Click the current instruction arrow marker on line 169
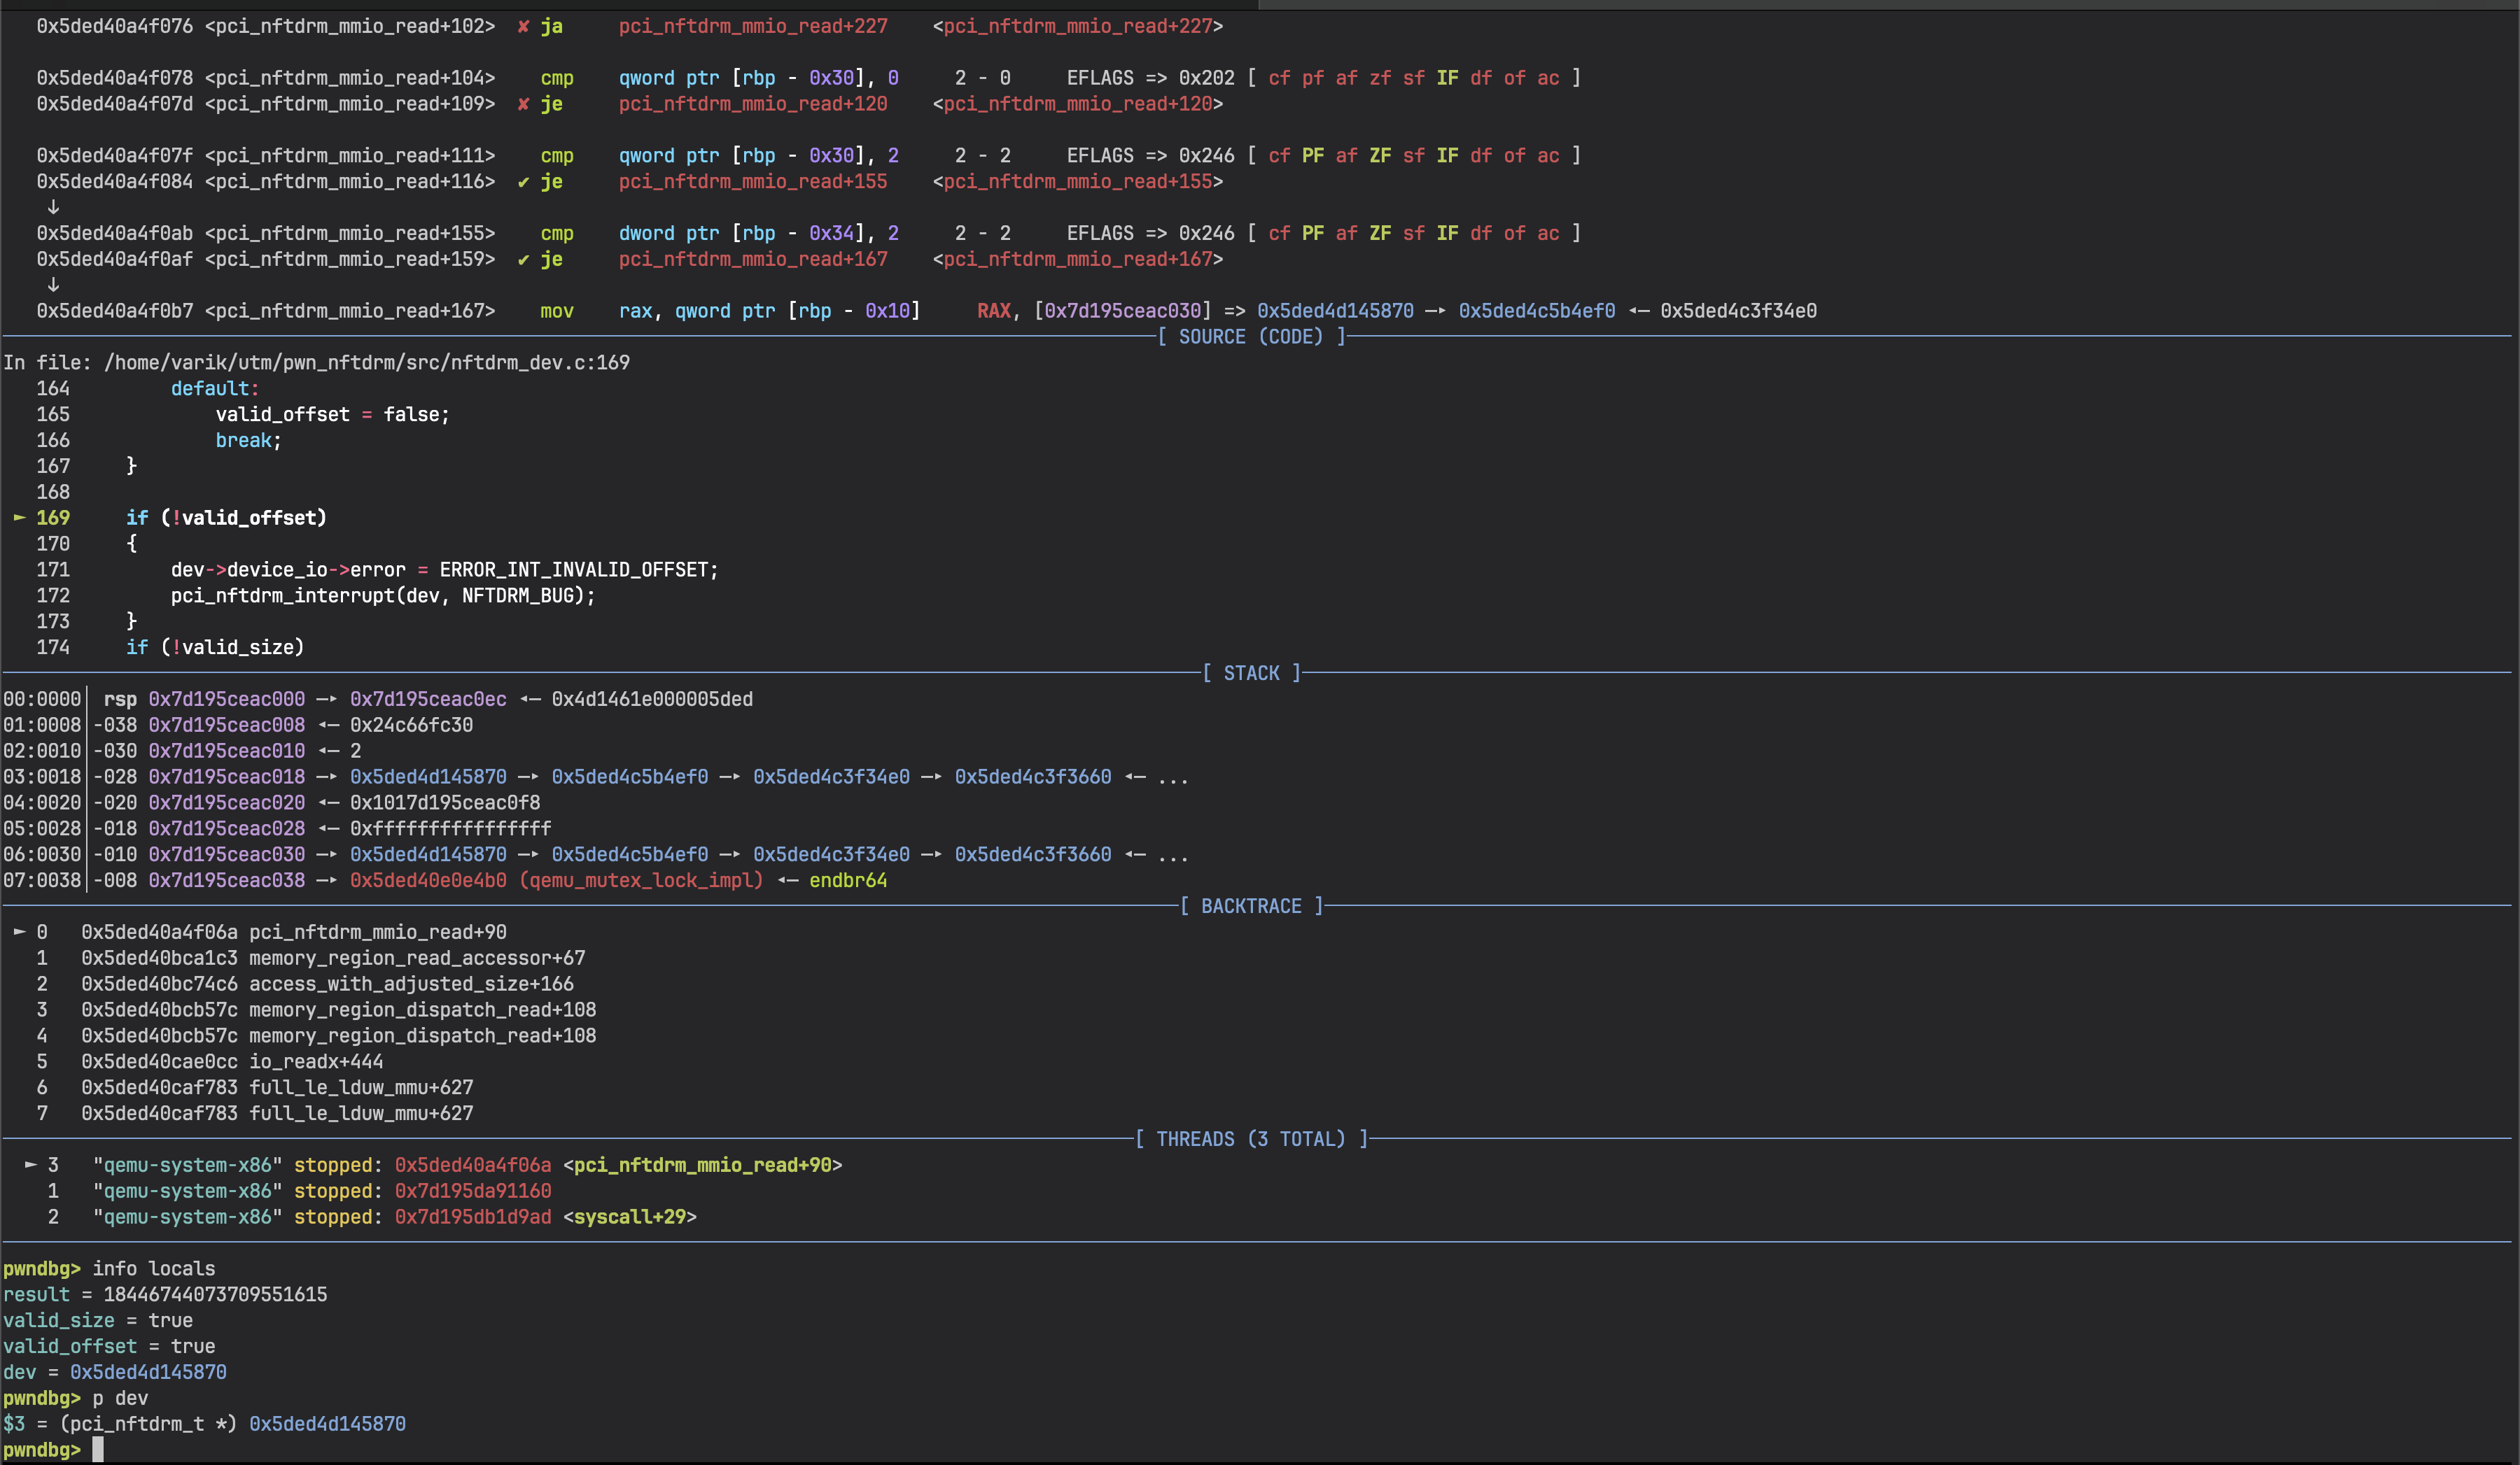This screenshot has height=1465, width=2520. pos(18,518)
